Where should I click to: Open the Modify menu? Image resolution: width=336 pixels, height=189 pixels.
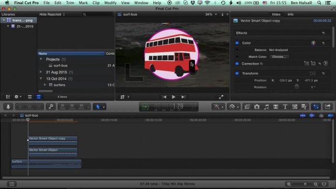pyautogui.click(x=110, y=3)
